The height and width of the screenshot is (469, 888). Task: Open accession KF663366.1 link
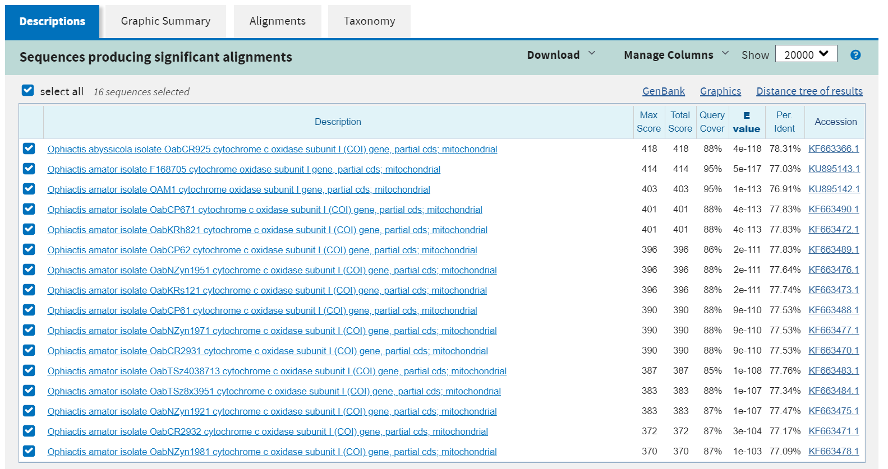pyautogui.click(x=834, y=148)
